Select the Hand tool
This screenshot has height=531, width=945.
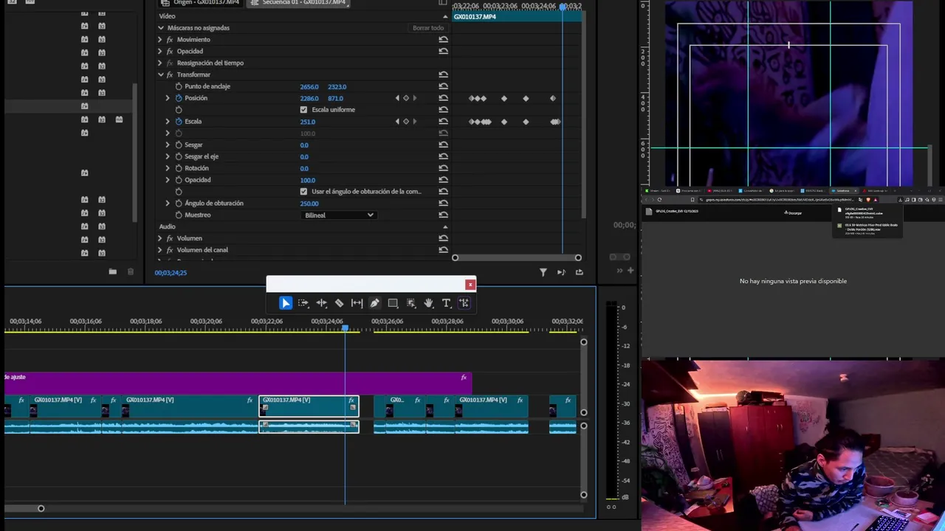428,303
